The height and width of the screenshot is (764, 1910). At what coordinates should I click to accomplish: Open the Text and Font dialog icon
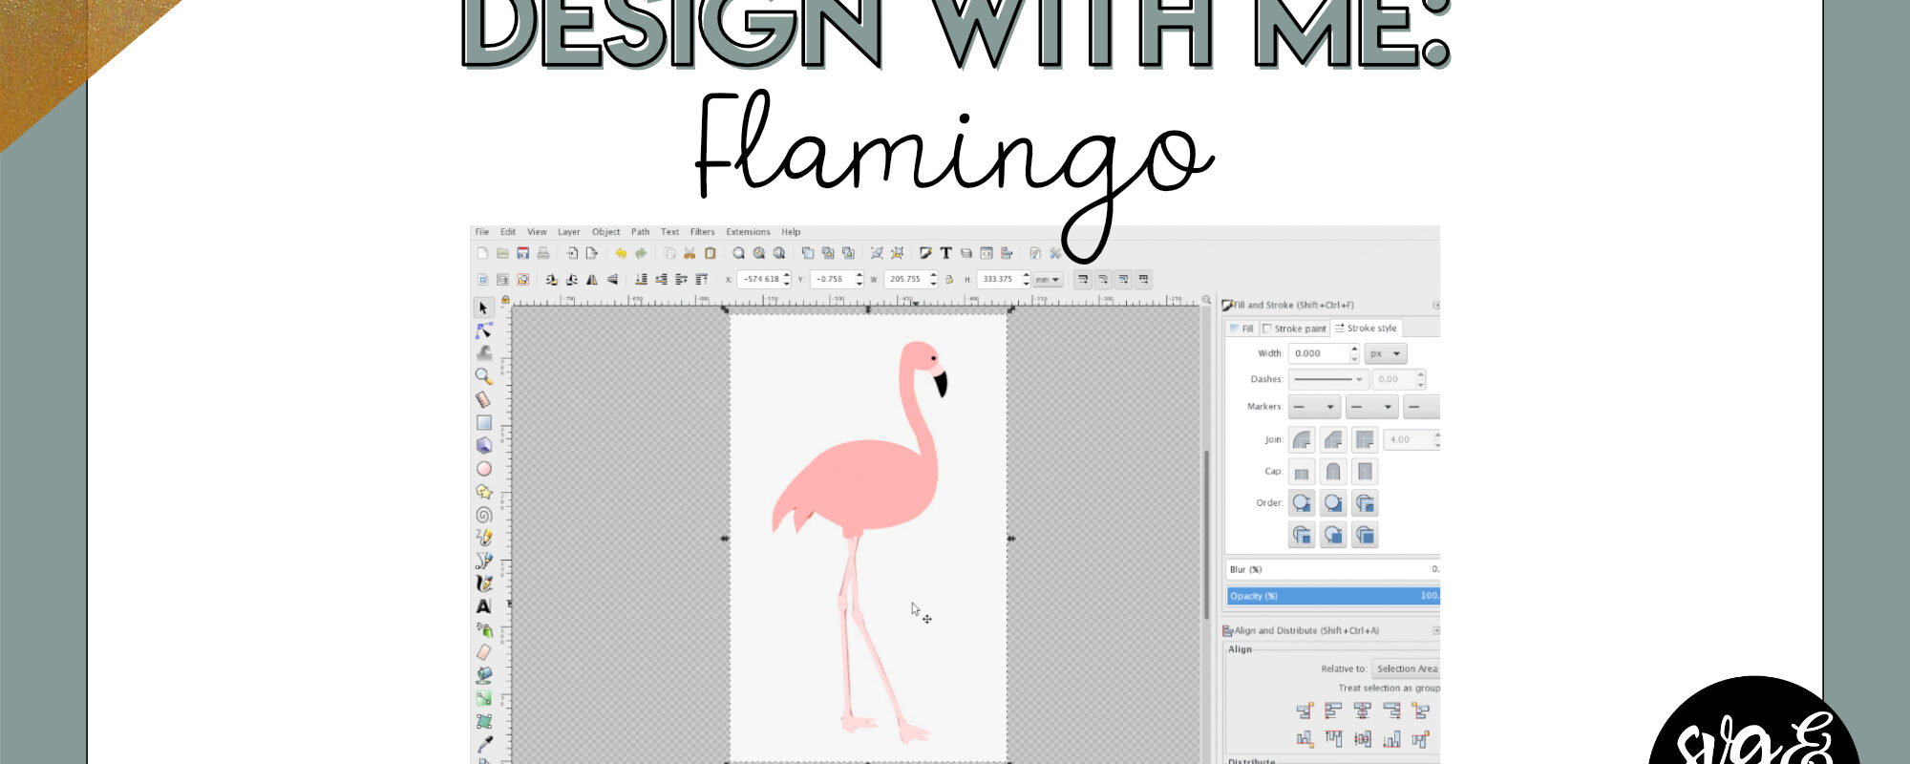[x=945, y=253]
